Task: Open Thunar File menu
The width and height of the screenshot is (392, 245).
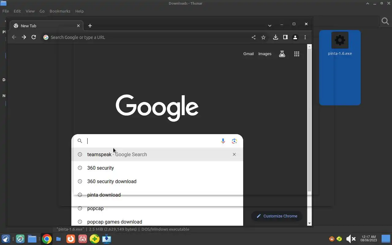Action: click(x=6, y=11)
